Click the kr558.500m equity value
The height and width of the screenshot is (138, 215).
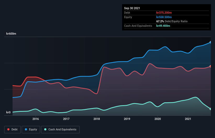(x=164, y=17)
